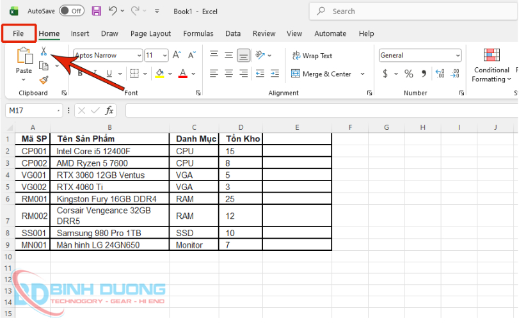Open Alignment settings dialog launcher
Screen dimensions: 519x327
369,93
